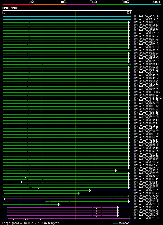163x225 pixels.
Task: Click the yellow gap marker under UniRef100_A1UVN7 row
Action: pyautogui.click(x=97, y=217)
